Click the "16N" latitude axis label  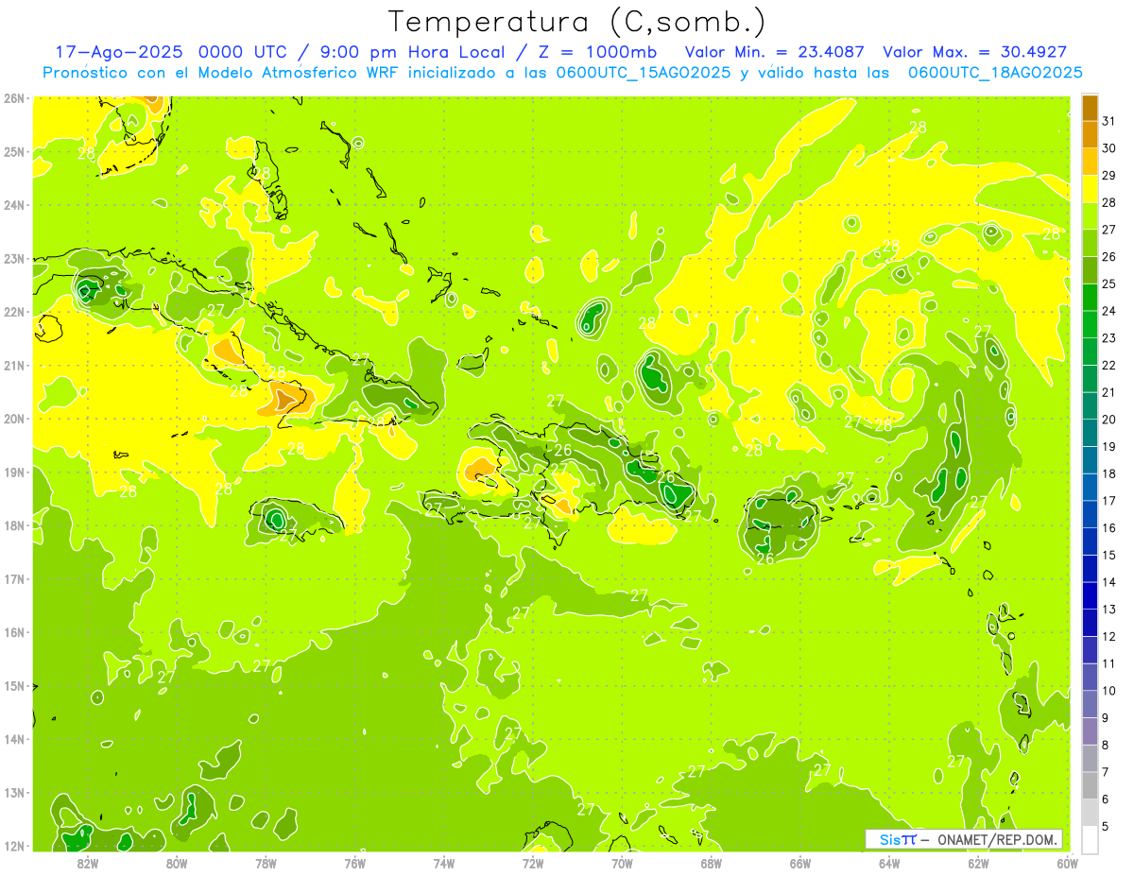click(x=13, y=632)
